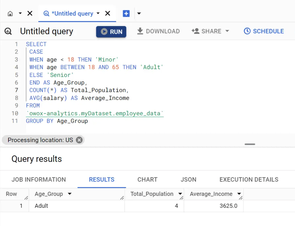Open the Share menu

[210, 31]
